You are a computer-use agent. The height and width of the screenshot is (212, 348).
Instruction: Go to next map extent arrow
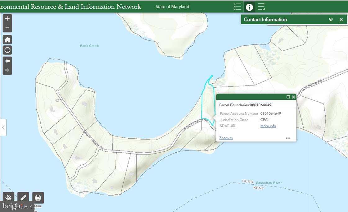(x=7, y=70)
